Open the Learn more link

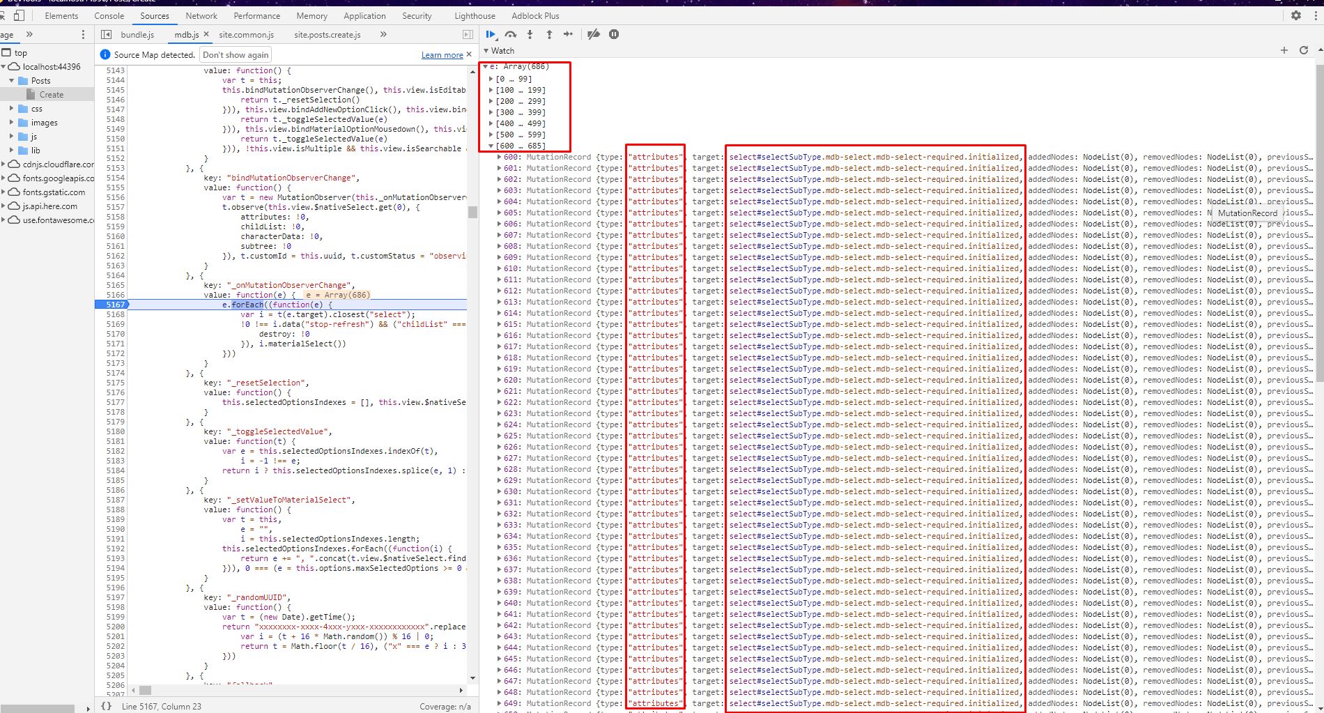point(442,55)
